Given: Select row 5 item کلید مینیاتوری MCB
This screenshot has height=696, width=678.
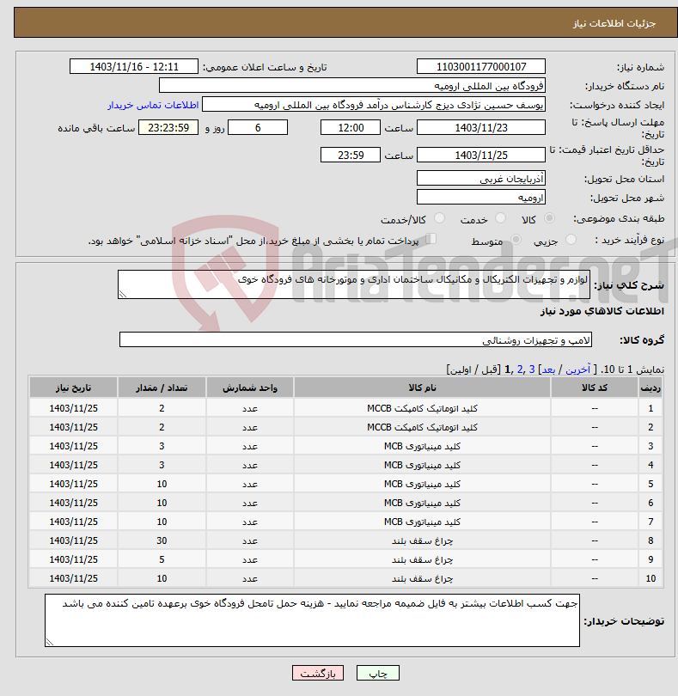Looking at the screenshot, I should 422,484.
